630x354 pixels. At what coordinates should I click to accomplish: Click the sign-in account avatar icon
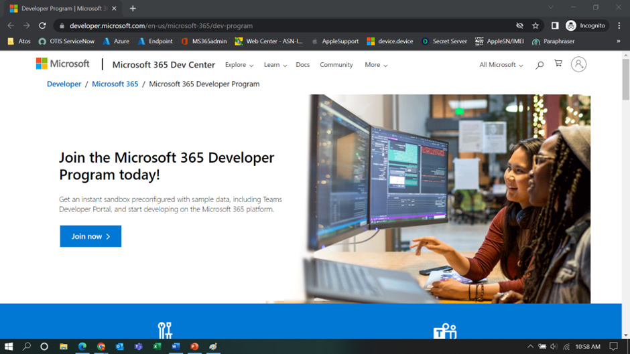578,64
